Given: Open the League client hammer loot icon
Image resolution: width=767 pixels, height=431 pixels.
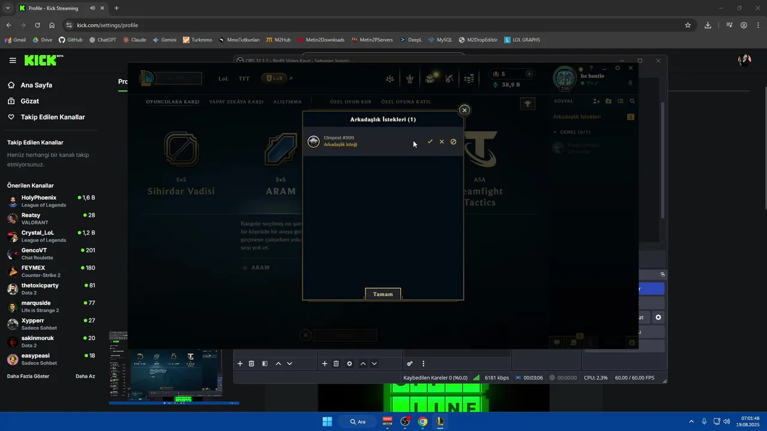Looking at the screenshot, I should point(449,78).
